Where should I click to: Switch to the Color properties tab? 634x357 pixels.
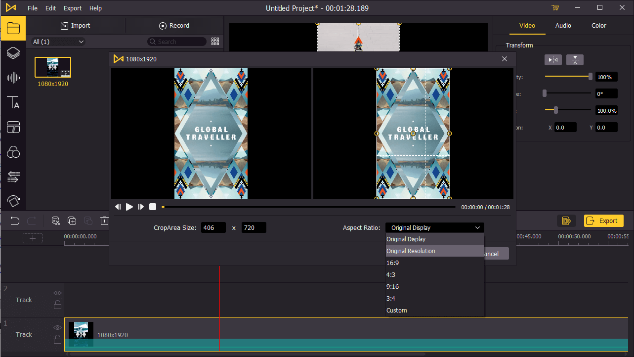599,25
